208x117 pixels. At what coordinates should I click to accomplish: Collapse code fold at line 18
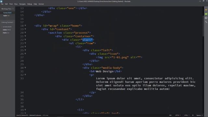point(25,26)
